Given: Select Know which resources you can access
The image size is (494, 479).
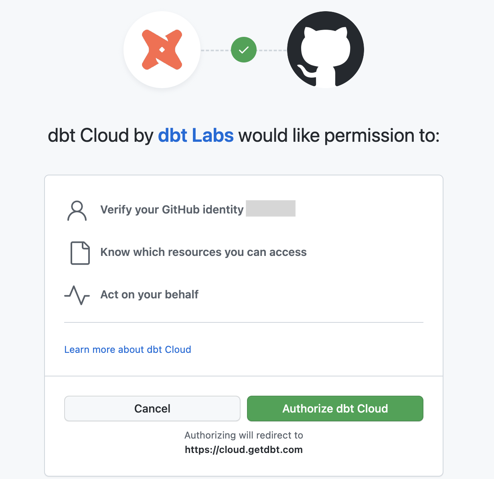Looking at the screenshot, I should point(203,252).
